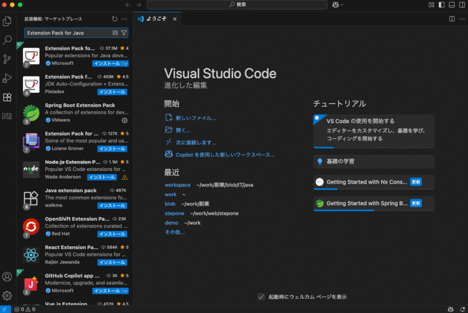Select the ようこそ welcome tab

[x=157, y=19]
